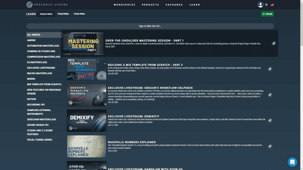Open Exclusive Livestream Gregor's Workflow Helpdesk title
Screen dimensions: 303x170
pyautogui.click(x=150, y=88)
